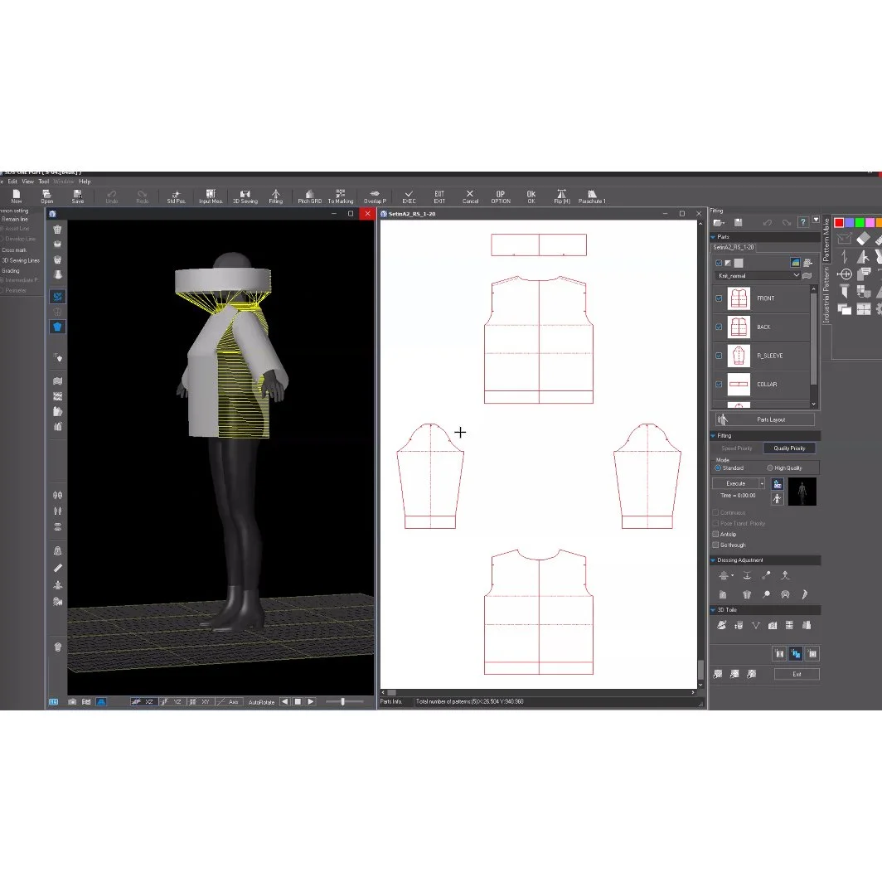Open the Execute button dropdown arrow
The width and height of the screenshot is (882, 882).
pos(762,484)
